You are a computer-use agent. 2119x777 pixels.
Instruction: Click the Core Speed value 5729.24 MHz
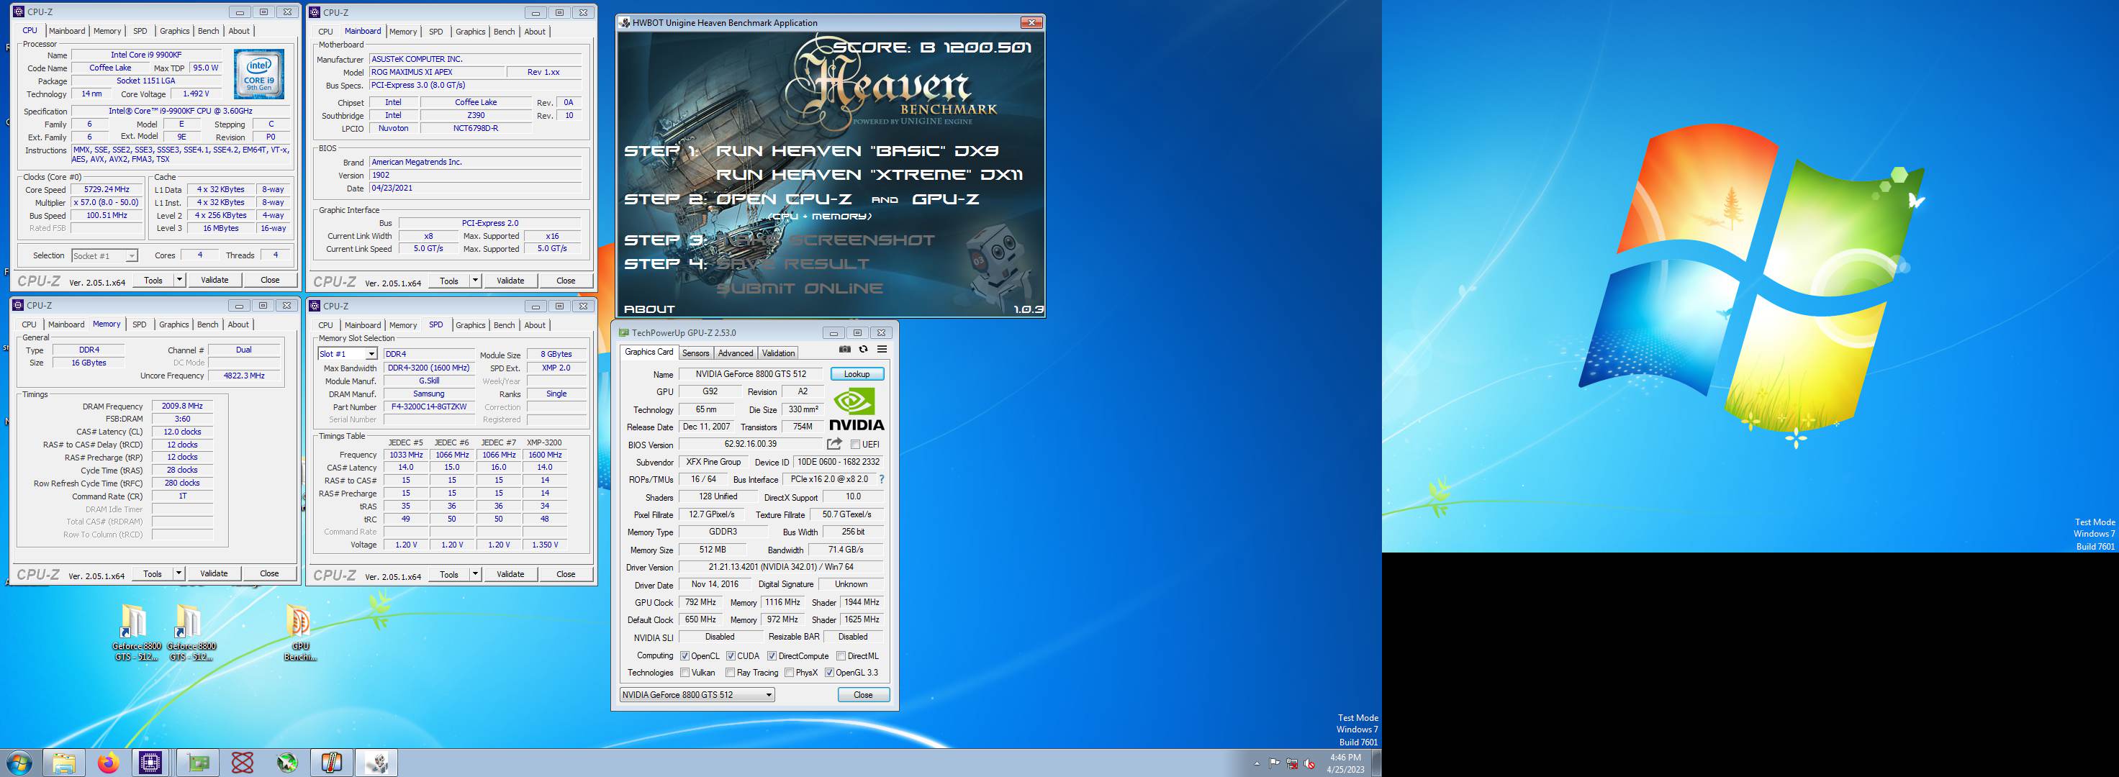tap(107, 190)
